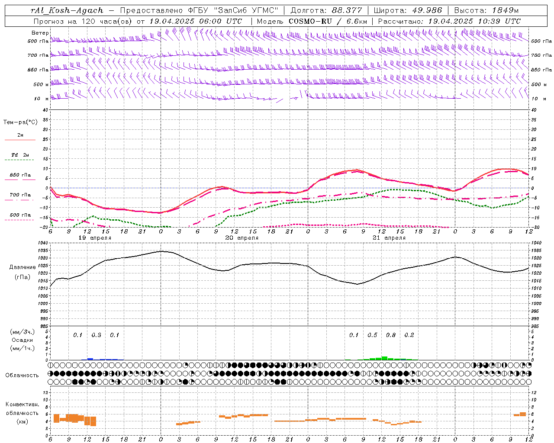This screenshot has width=554, height=443.
Task: Click the "Рассчитано: 19.04.2025 10:39 UTC" timestamp
Action: tap(449, 21)
